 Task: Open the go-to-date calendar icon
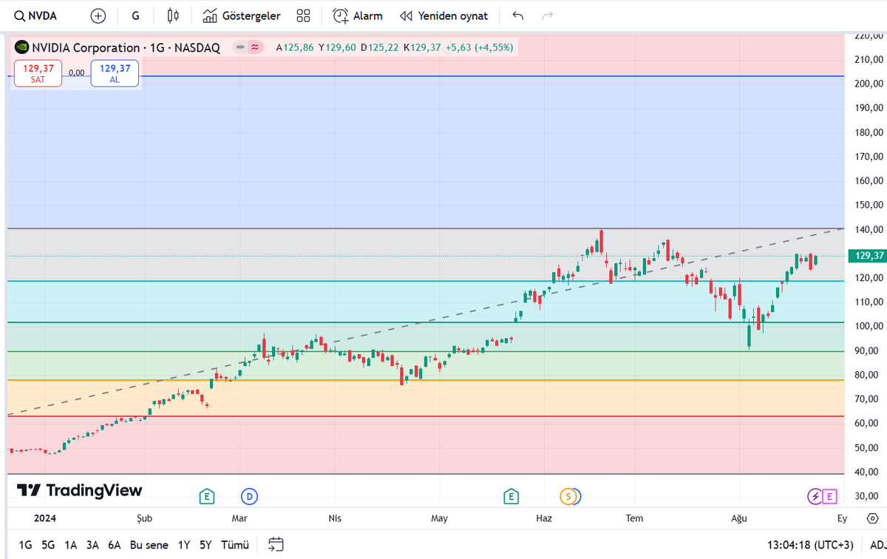(x=276, y=545)
